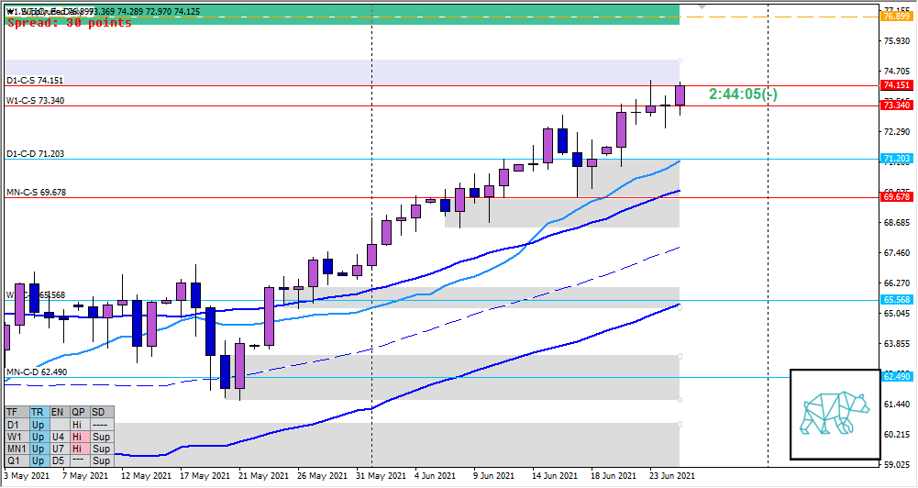
Task: Click the latest purple candlestick
Action: [680, 95]
